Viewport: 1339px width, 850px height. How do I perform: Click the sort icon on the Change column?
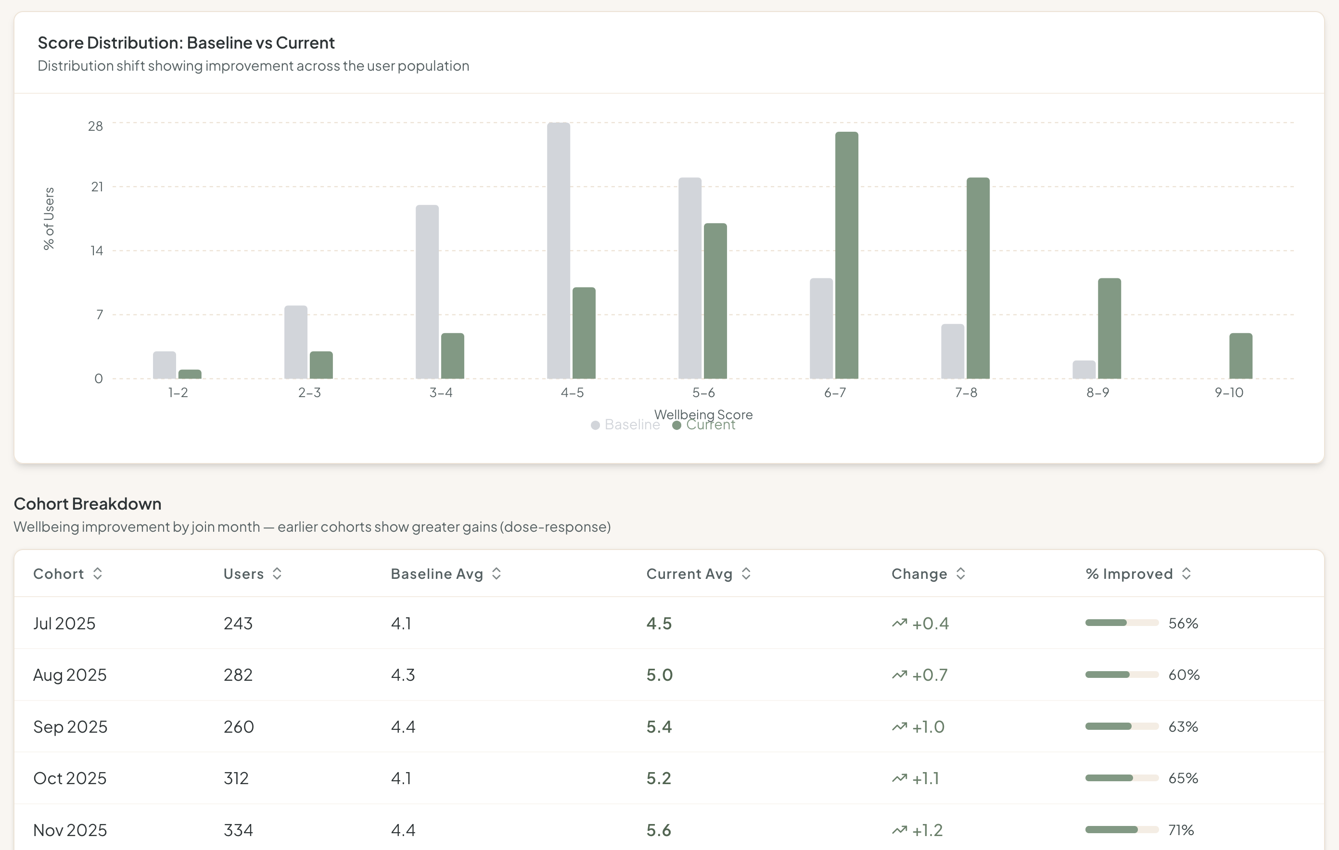pos(961,574)
